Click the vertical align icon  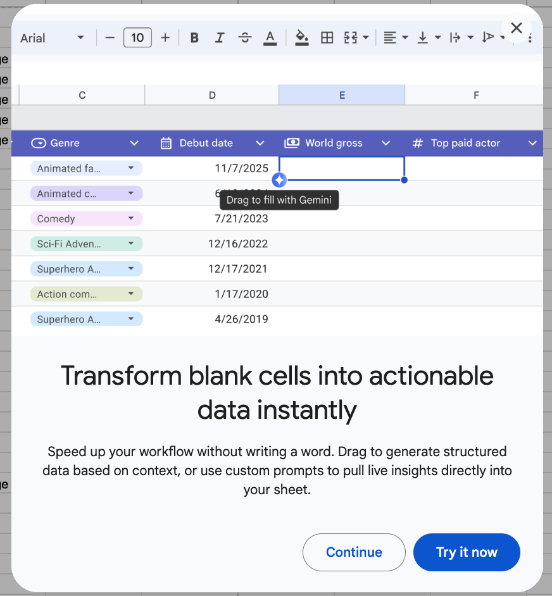(423, 37)
